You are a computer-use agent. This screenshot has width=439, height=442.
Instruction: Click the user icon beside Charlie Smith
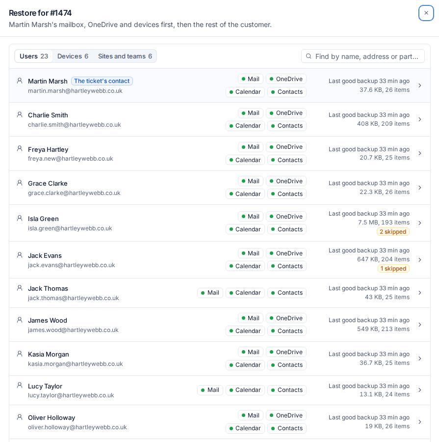coord(20,114)
